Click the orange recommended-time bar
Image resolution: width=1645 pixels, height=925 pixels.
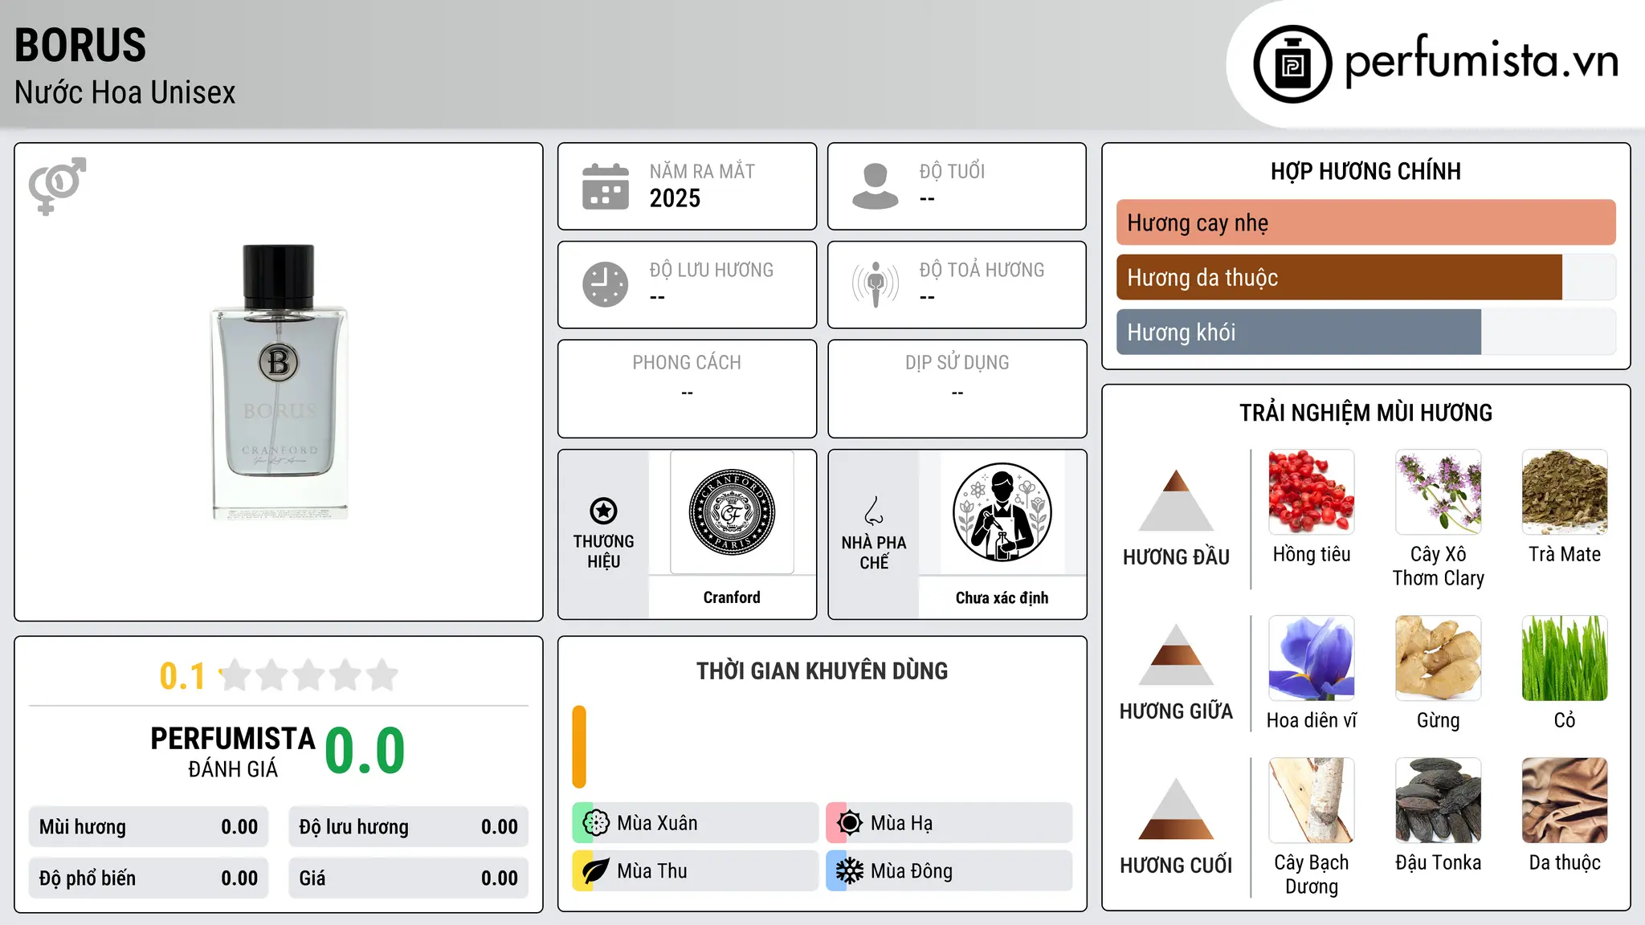[x=579, y=747]
